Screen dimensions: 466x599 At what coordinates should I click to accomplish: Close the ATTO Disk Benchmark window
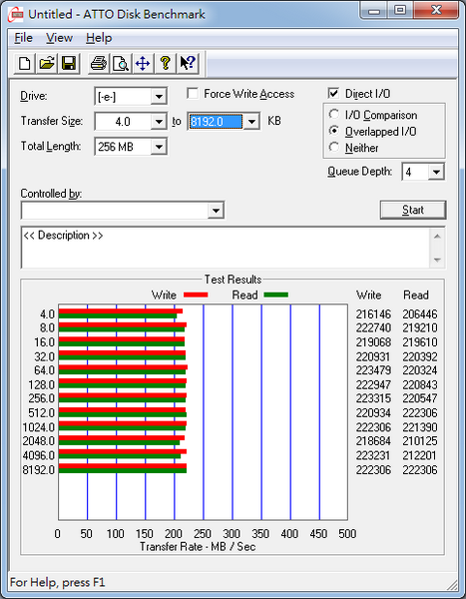436,10
